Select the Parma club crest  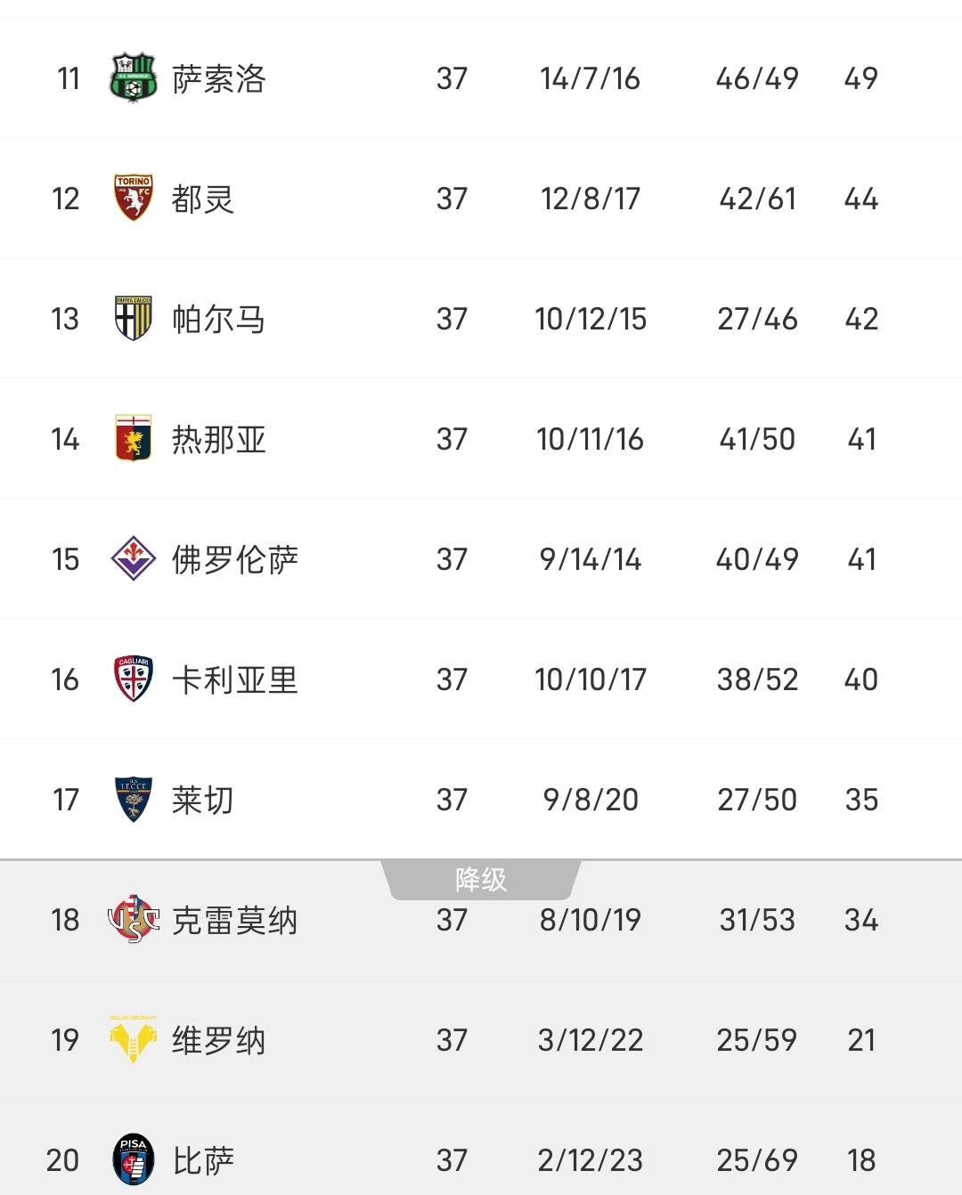tap(134, 318)
